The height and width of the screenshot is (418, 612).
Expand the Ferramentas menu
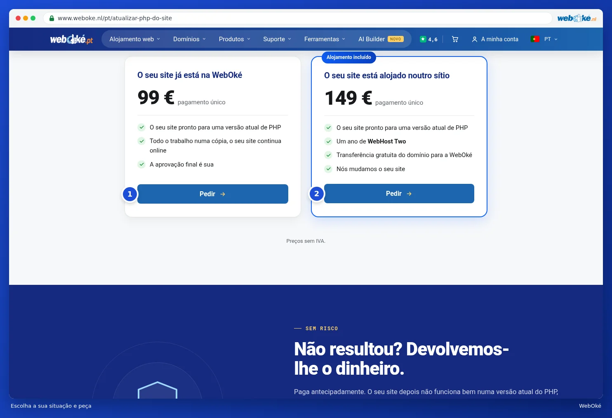[x=325, y=39]
